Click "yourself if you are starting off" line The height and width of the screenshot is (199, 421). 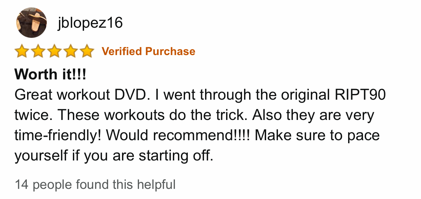pos(114,156)
